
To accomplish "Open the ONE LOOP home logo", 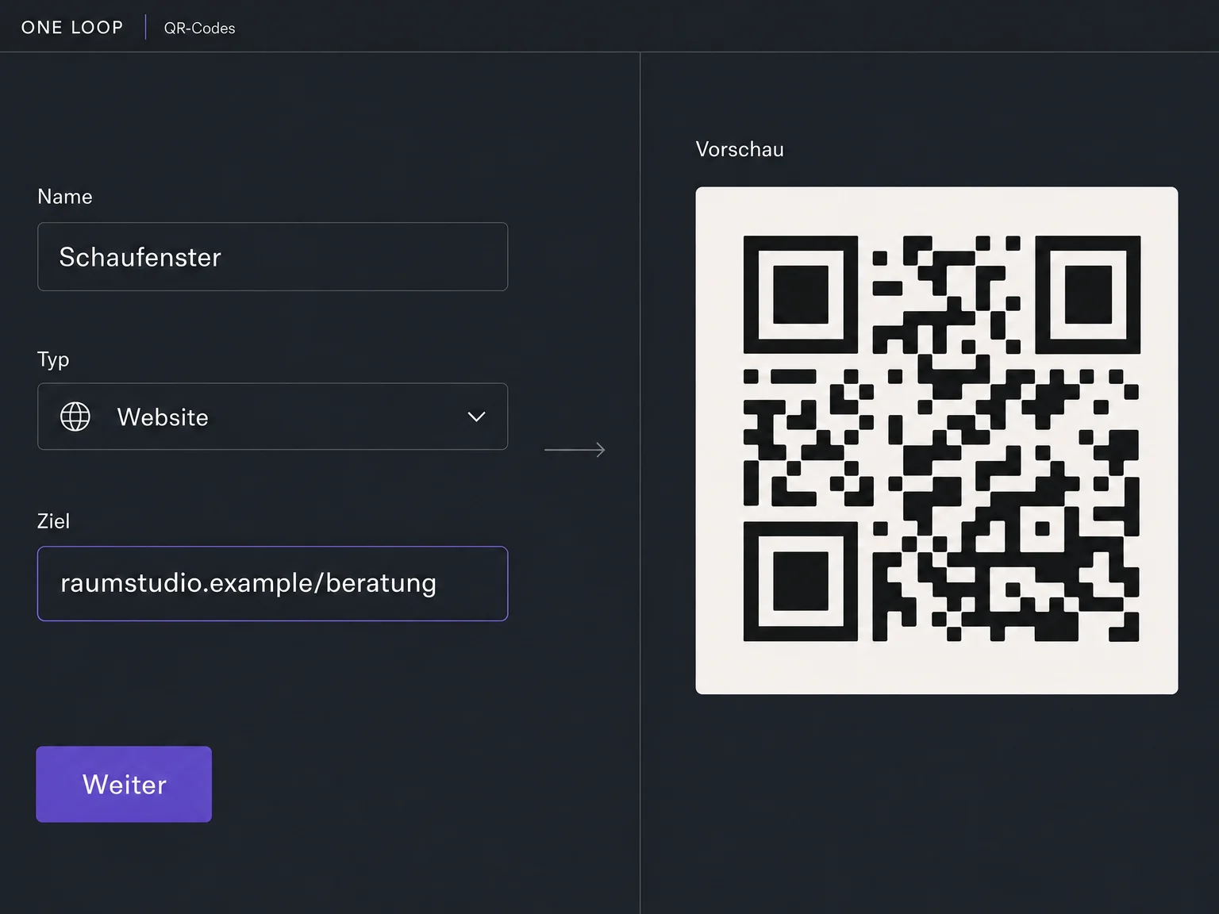I will [x=72, y=27].
